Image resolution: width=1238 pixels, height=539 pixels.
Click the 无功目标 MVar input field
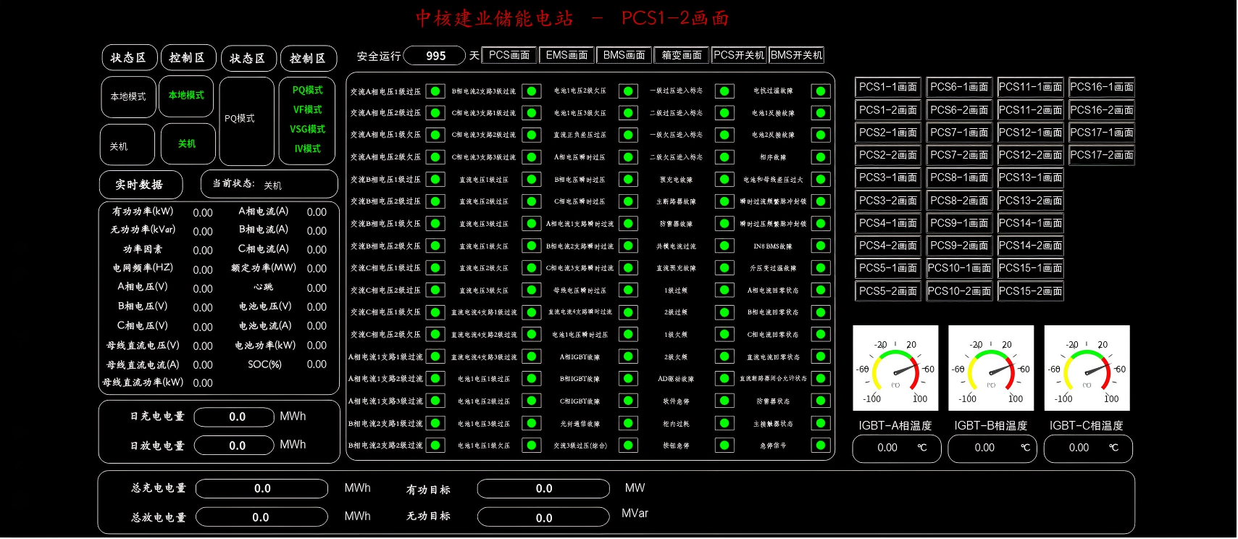coord(543,518)
